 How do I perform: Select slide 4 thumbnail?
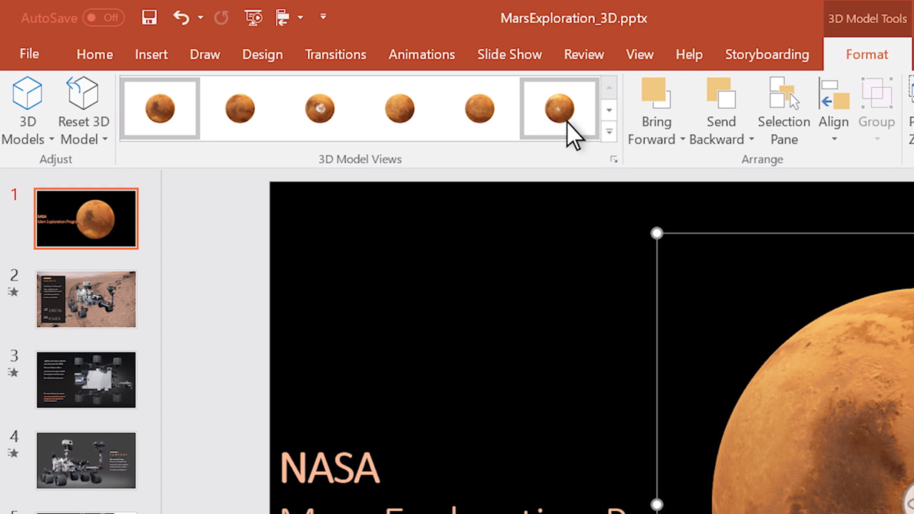(x=86, y=460)
